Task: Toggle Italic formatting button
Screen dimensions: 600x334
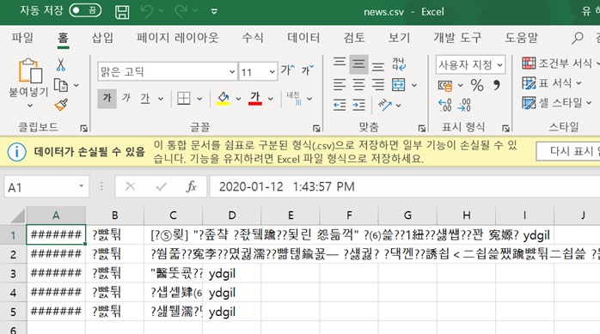Action: coord(126,99)
